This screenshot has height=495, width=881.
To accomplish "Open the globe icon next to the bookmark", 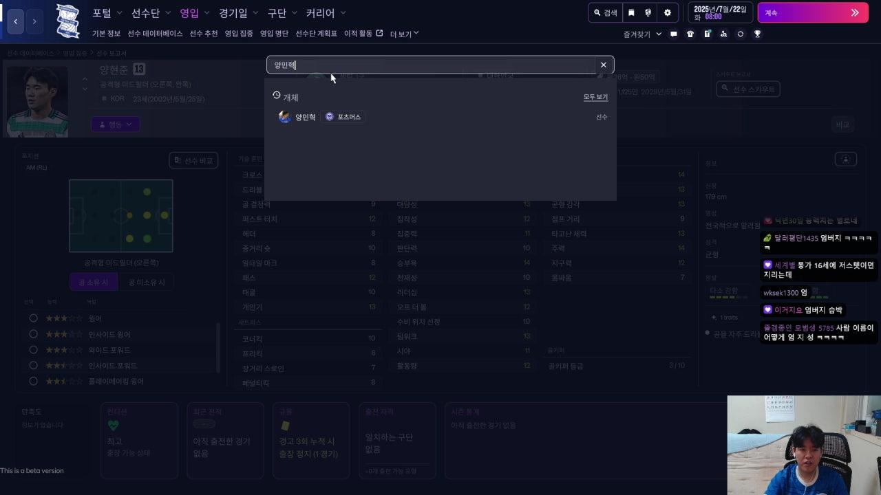I will [648, 12].
